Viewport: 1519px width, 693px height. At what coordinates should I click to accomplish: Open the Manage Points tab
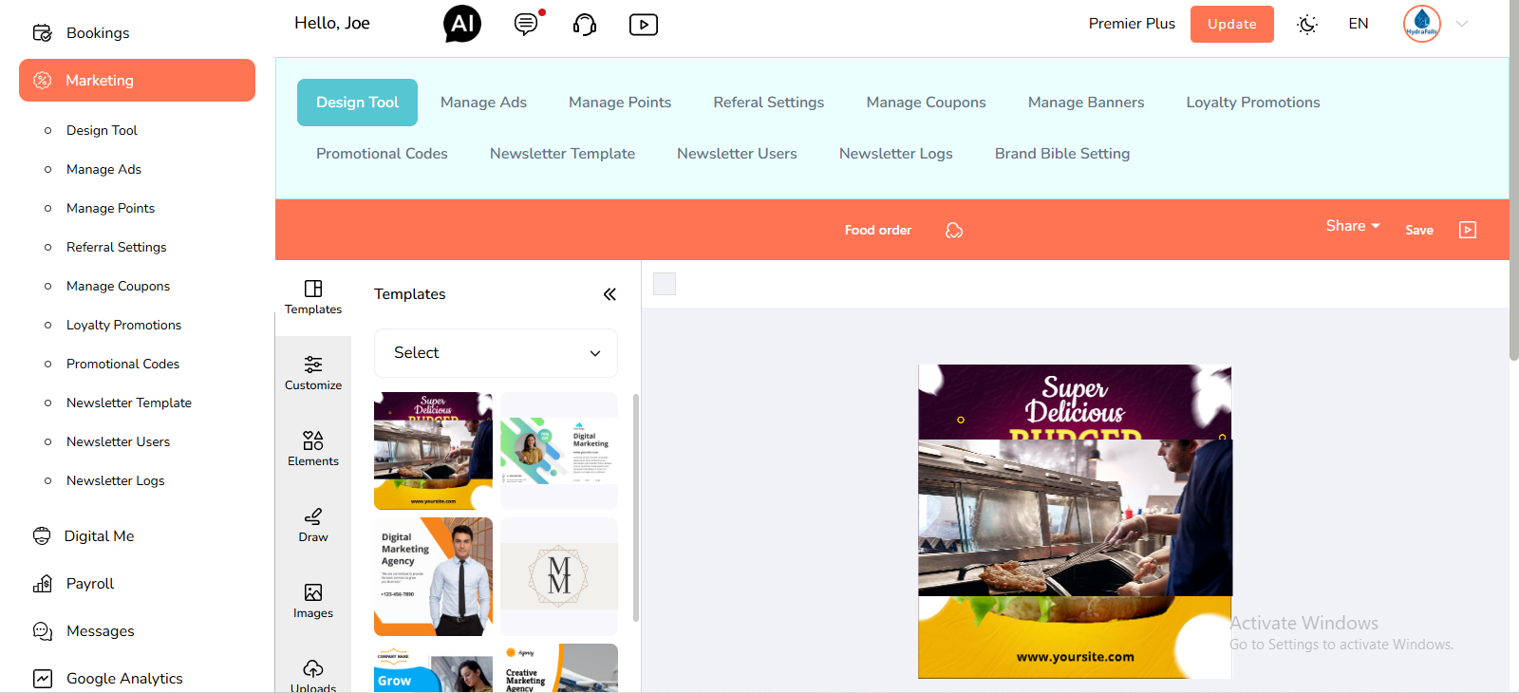tap(620, 103)
